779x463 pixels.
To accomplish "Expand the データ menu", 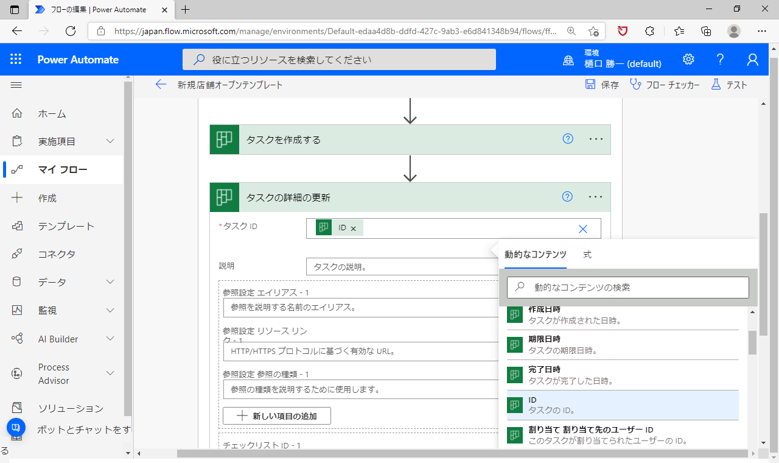I will (110, 282).
